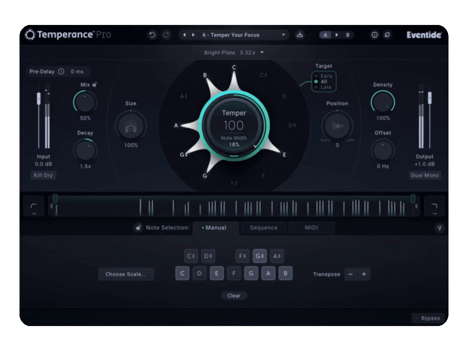Toggle the Kill Dry button

coord(43,175)
